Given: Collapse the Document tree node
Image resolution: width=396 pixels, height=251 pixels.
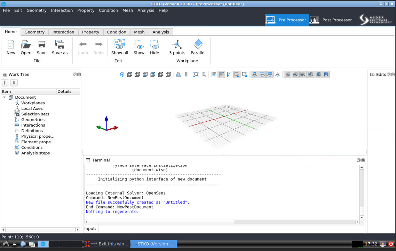Looking at the screenshot, I should [x=5, y=97].
